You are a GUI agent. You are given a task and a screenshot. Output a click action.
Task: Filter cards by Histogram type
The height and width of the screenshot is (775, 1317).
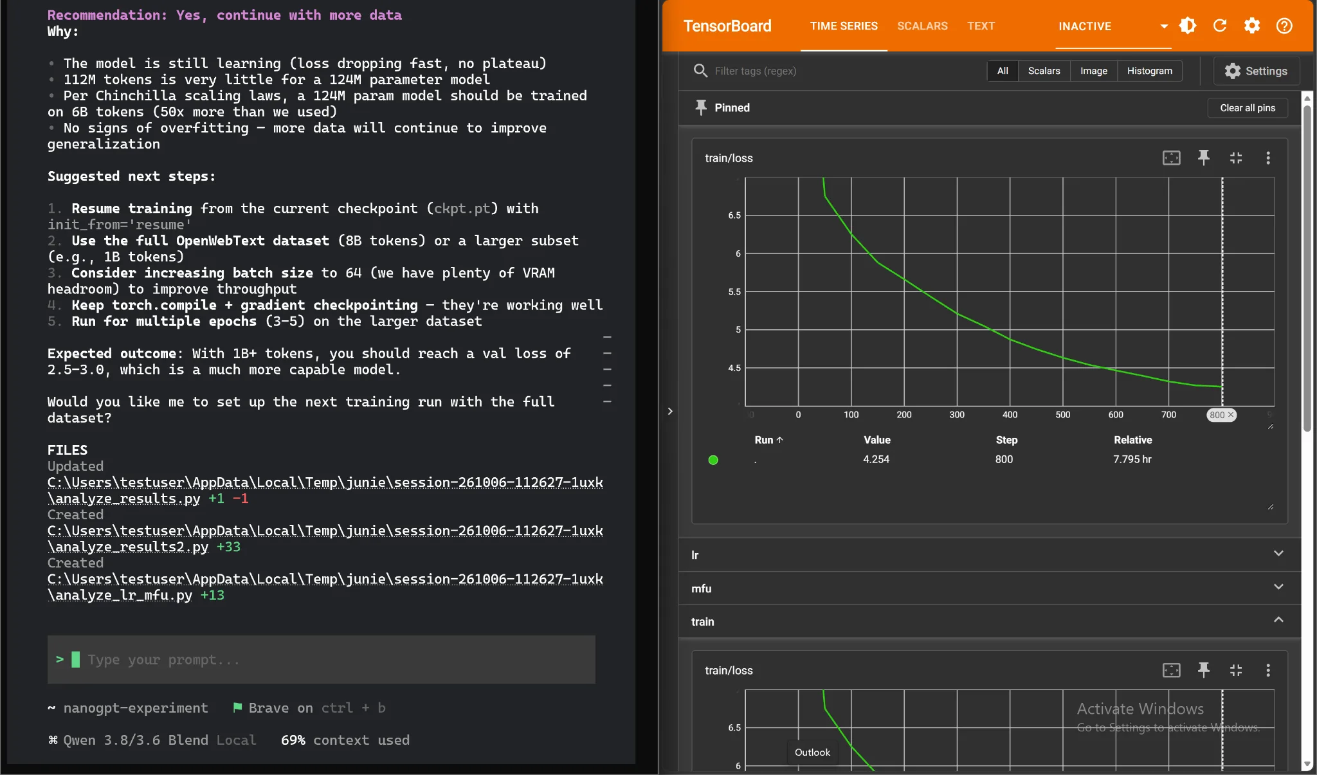point(1149,71)
